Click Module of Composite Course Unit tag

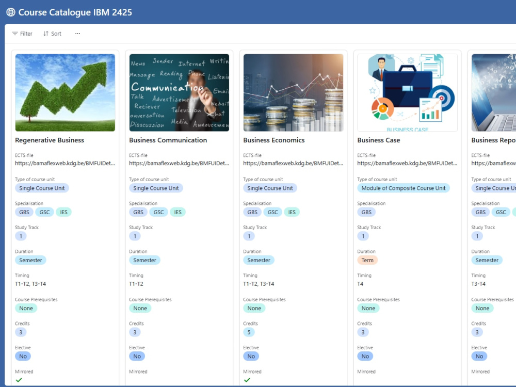[404, 188]
